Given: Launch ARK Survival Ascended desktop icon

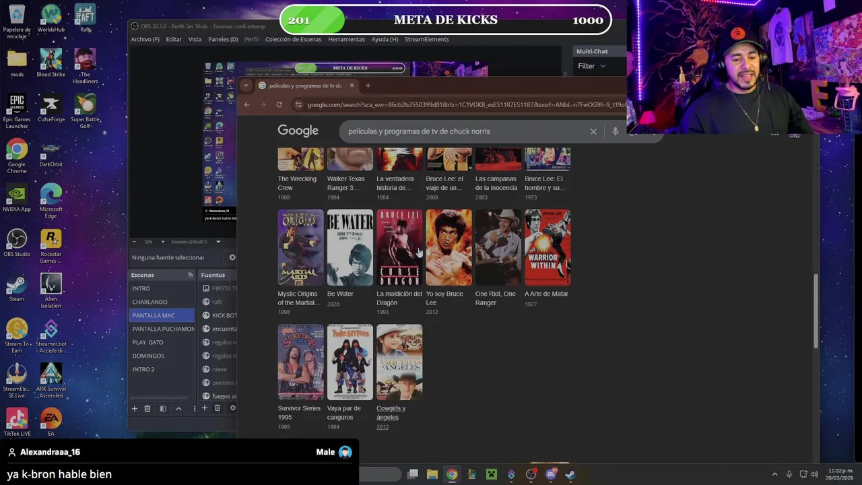Looking at the screenshot, I should click(51, 381).
